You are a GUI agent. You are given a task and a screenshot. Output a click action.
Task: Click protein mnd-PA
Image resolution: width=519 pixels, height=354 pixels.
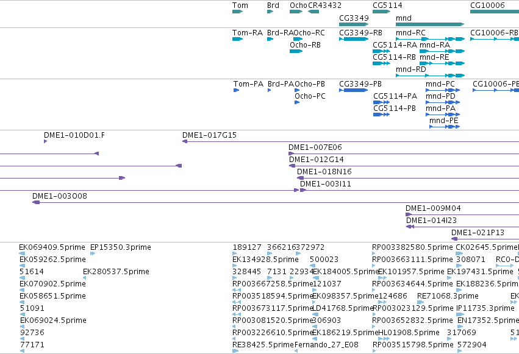click(x=443, y=115)
